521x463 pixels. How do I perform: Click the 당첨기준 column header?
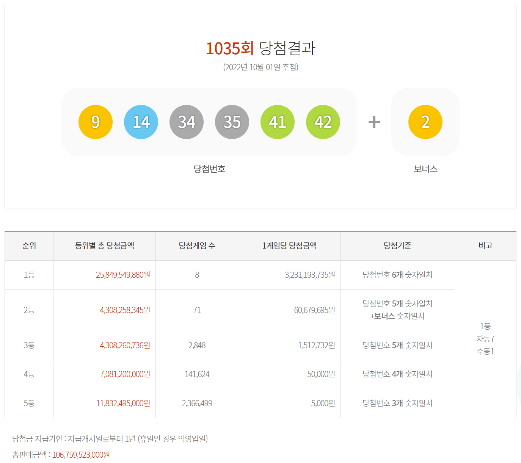(x=397, y=246)
